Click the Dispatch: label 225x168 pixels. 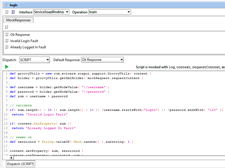tap(10, 60)
